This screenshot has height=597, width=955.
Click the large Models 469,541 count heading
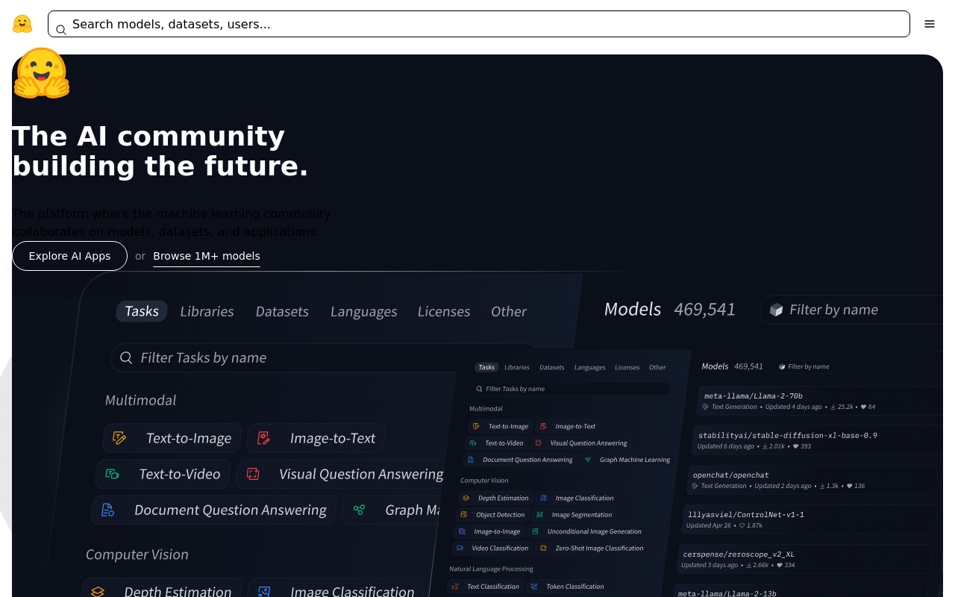pos(670,309)
